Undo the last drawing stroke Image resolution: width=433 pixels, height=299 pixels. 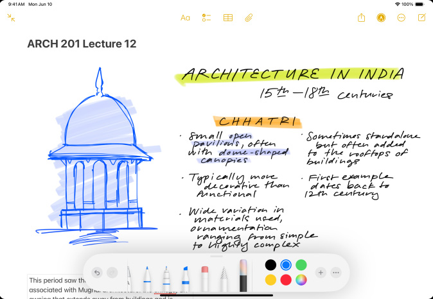[97, 272]
